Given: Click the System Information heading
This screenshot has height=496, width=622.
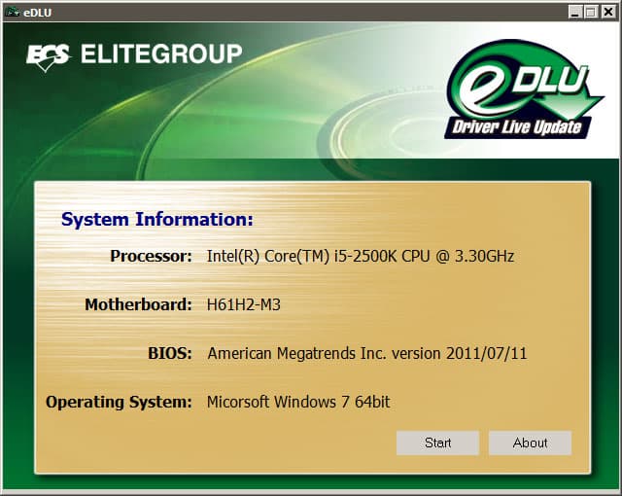Looking at the screenshot, I should 157,220.
